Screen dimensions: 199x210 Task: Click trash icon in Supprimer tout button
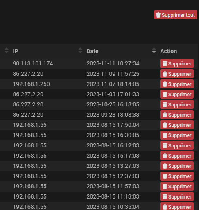[x=158, y=15]
